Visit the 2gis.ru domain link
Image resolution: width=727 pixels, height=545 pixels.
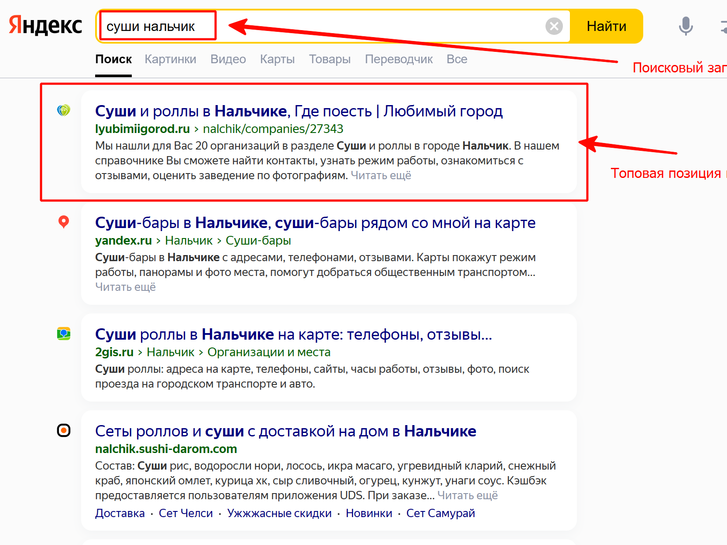[x=114, y=352]
